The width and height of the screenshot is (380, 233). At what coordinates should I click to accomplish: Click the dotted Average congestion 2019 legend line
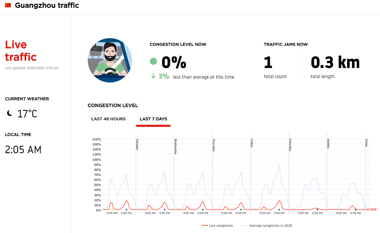point(245,226)
